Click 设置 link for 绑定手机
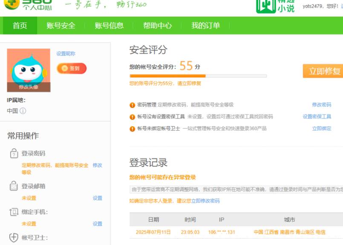Image resolution: width=343 pixels, height=245 pixels. tap(97, 224)
